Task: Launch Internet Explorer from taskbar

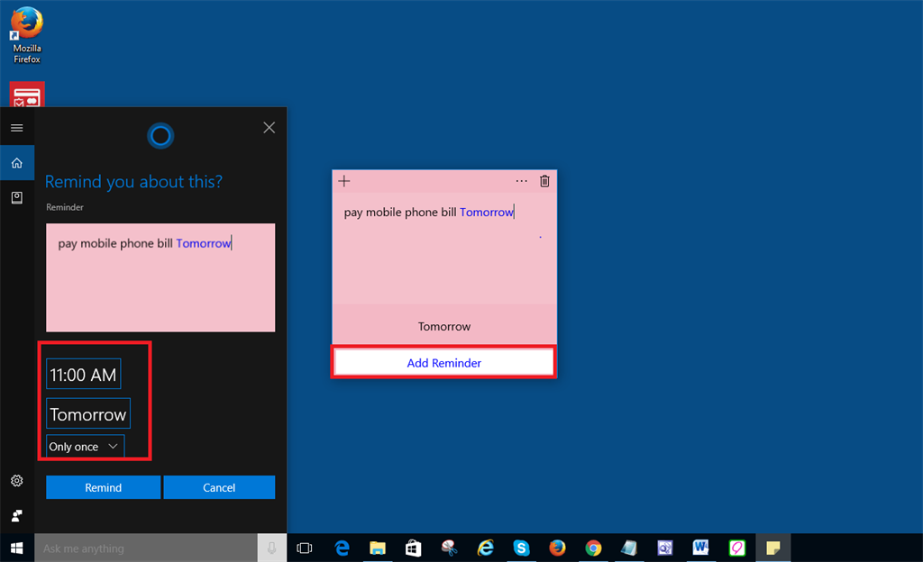Action: (x=486, y=548)
